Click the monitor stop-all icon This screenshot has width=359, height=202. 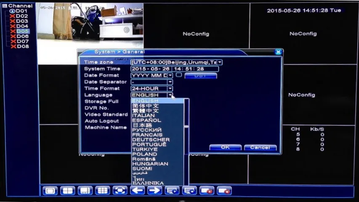189,191
